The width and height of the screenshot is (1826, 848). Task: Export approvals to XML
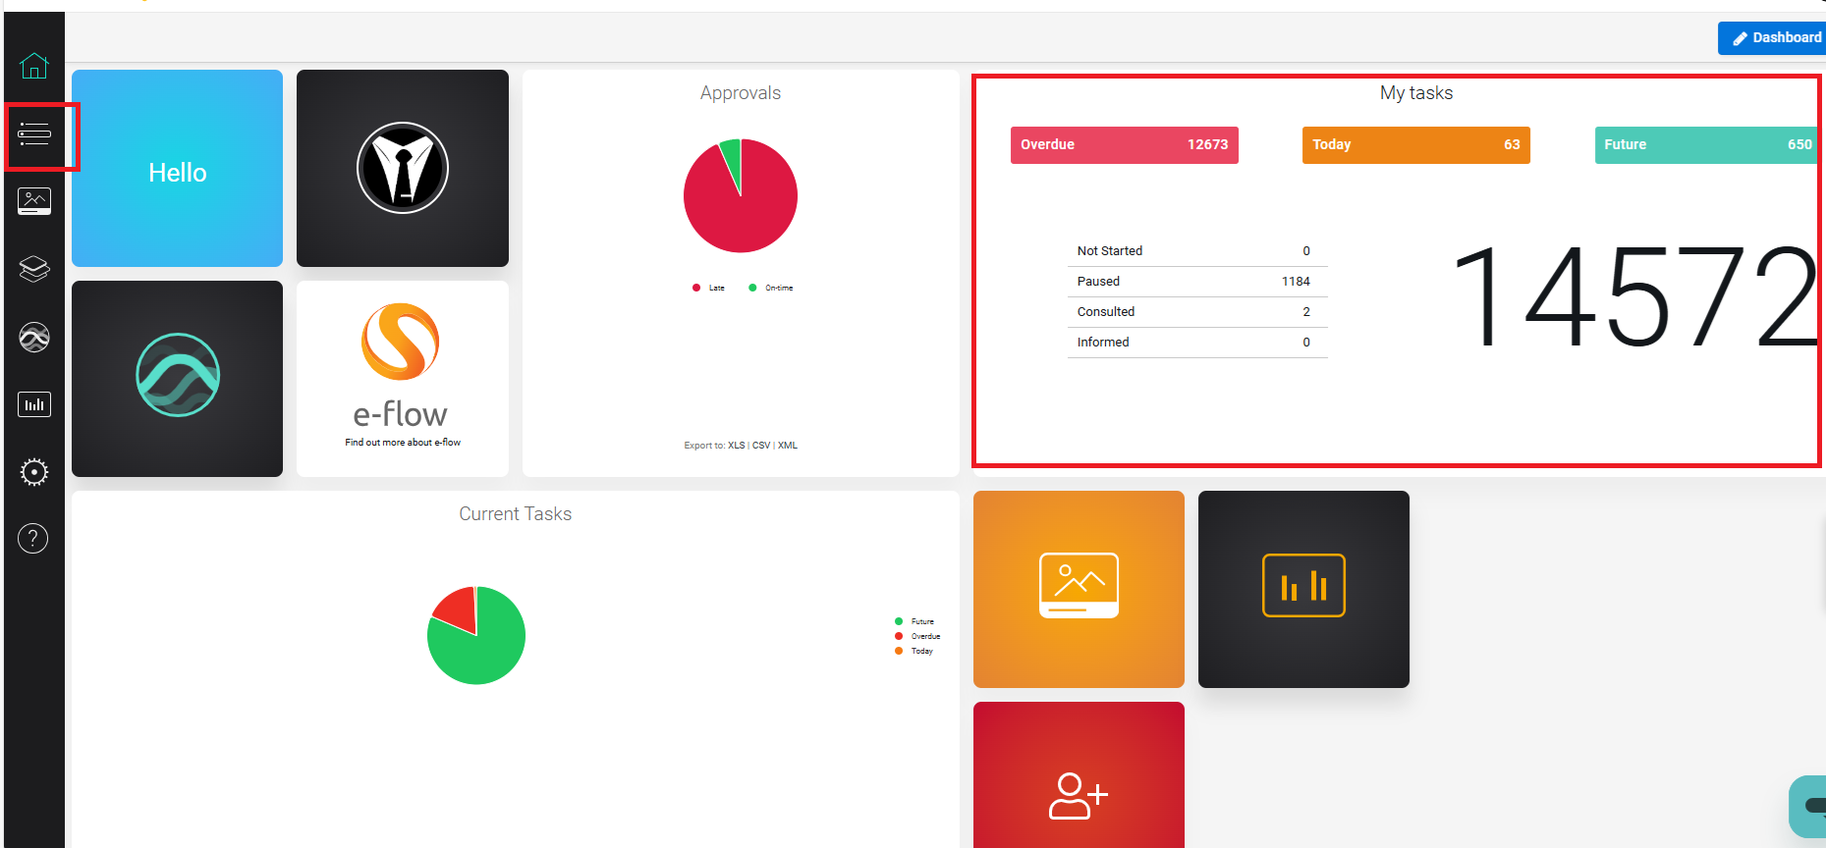click(x=788, y=446)
